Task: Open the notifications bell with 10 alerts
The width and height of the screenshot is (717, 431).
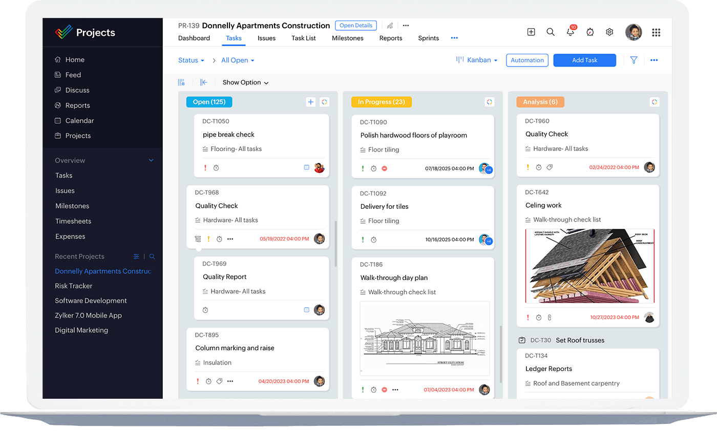Action: [x=571, y=32]
